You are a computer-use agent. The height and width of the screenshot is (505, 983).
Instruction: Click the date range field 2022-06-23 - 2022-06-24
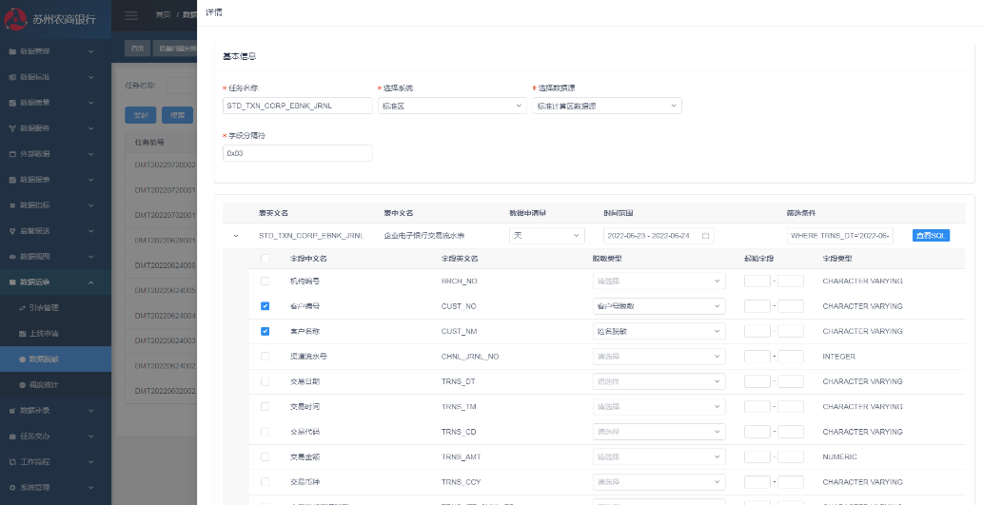click(x=659, y=236)
